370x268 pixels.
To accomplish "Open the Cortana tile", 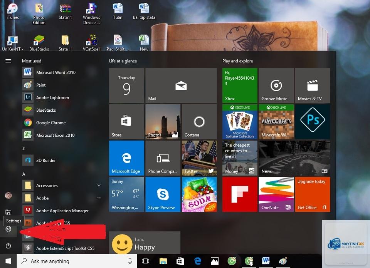I will pos(199,122).
